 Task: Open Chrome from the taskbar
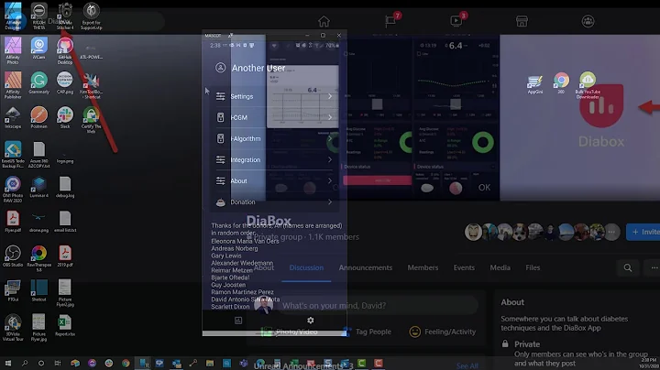(x=126, y=363)
